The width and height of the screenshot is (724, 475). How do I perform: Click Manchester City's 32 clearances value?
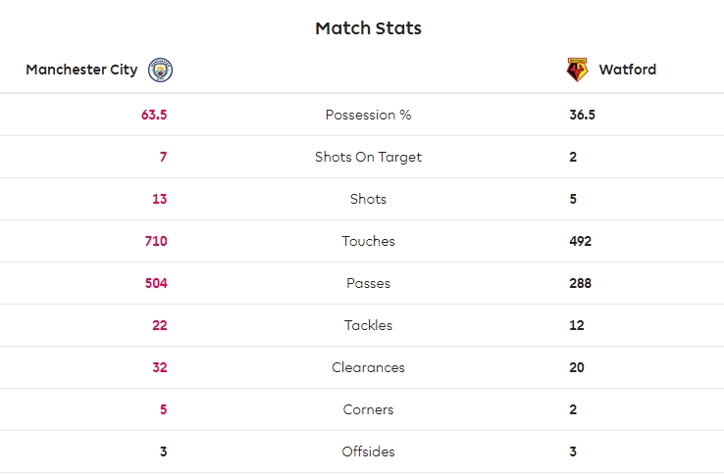(x=159, y=367)
